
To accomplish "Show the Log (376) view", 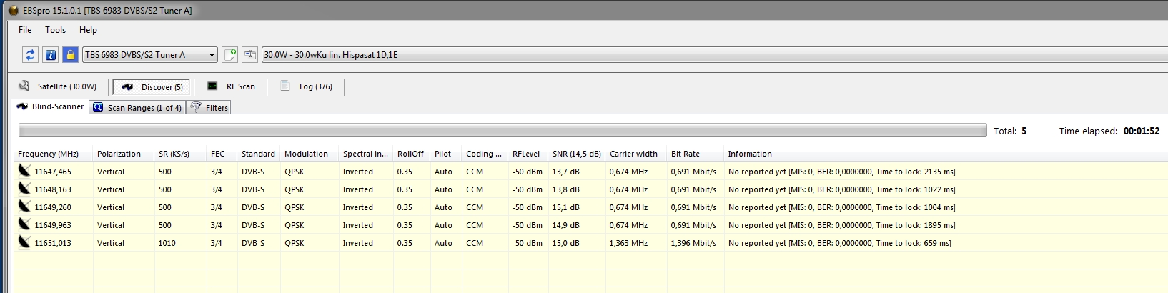I will click(307, 86).
